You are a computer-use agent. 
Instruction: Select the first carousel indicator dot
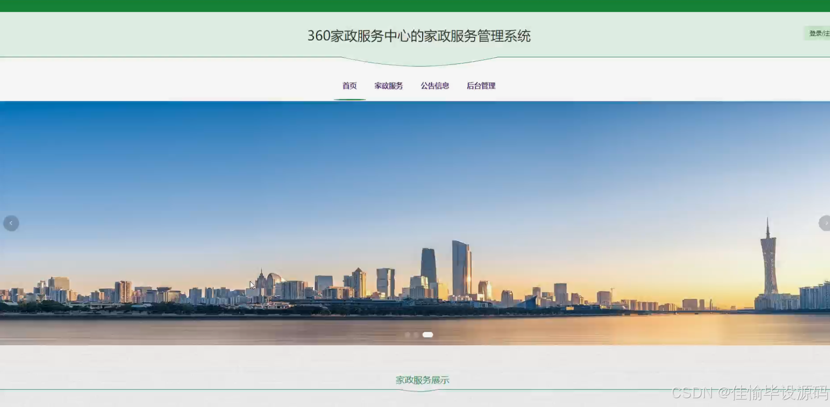tap(407, 335)
